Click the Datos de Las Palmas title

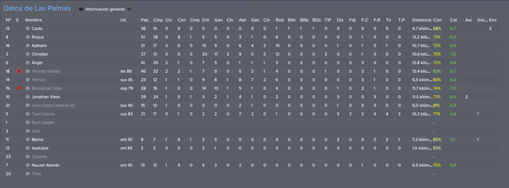[37, 9]
